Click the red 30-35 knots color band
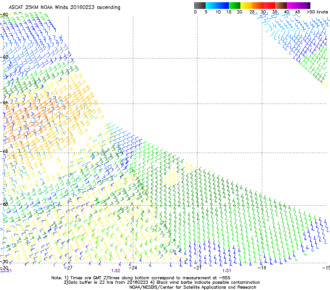The image size is (330, 290). tap(269, 5)
